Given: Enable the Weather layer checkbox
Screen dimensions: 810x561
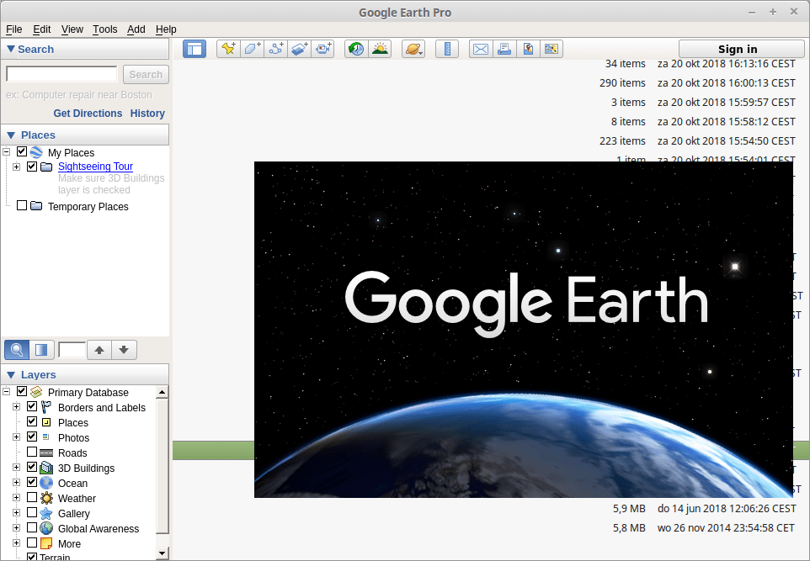Looking at the screenshot, I should click(x=31, y=497).
